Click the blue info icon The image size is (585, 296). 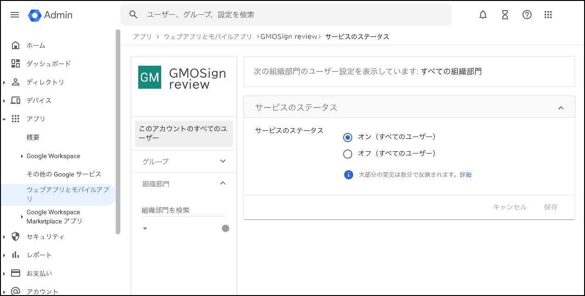pos(349,175)
